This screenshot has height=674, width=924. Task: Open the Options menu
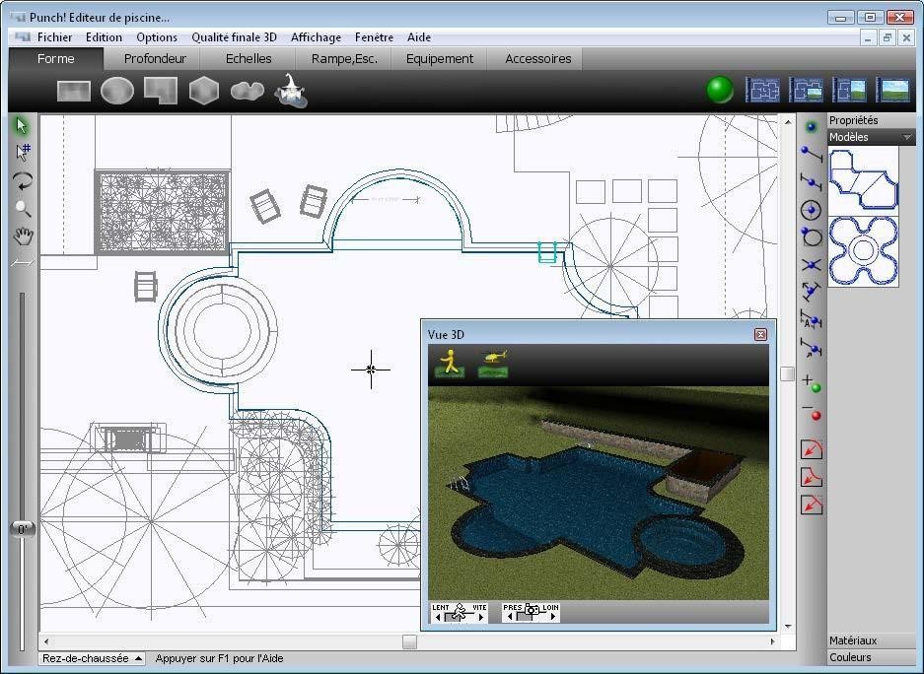coord(157,37)
